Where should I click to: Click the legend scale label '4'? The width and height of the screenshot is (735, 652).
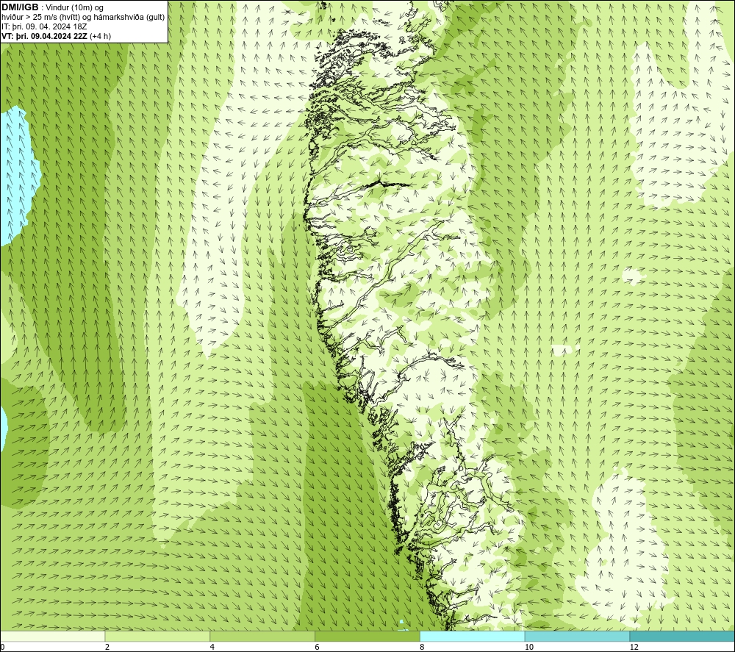pos(212,647)
